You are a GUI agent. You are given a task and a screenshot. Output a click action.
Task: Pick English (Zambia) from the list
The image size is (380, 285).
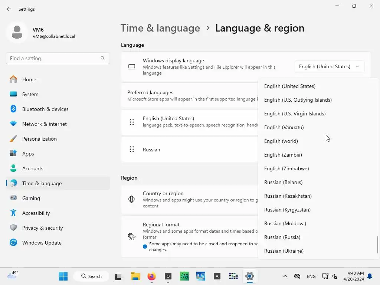tap(318, 155)
